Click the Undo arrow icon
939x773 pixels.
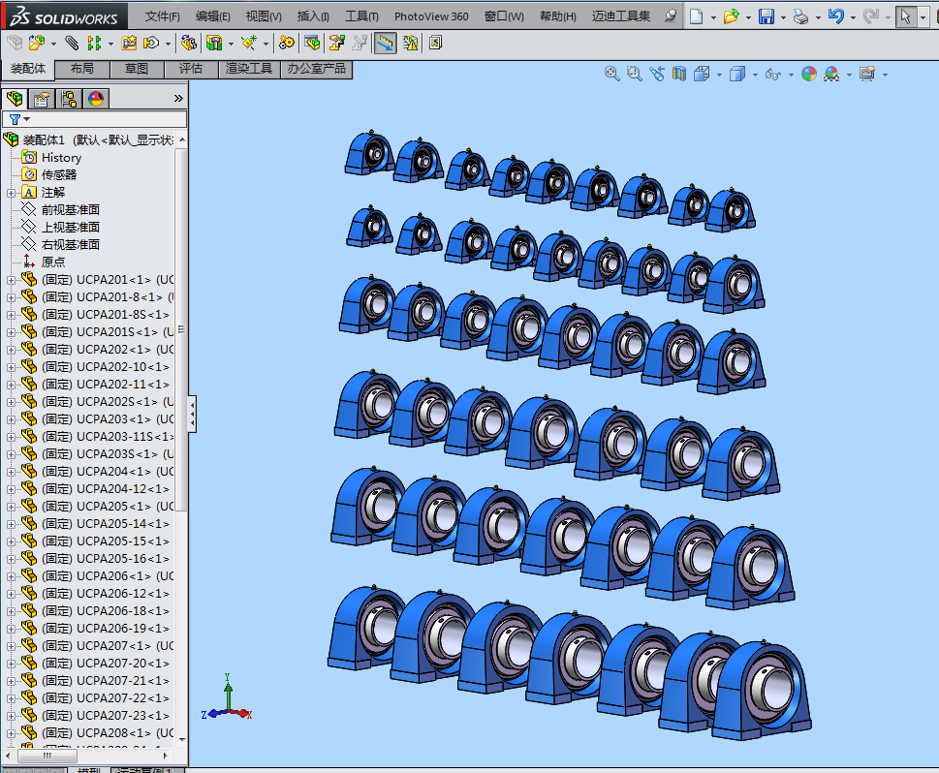(836, 16)
